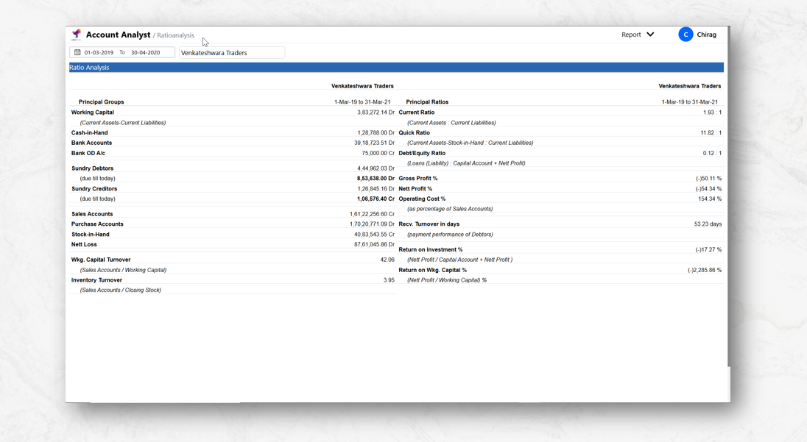Image resolution: width=807 pixels, height=442 pixels.
Task: Select the Bank Accounts row
Action: click(x=91, y=143)
